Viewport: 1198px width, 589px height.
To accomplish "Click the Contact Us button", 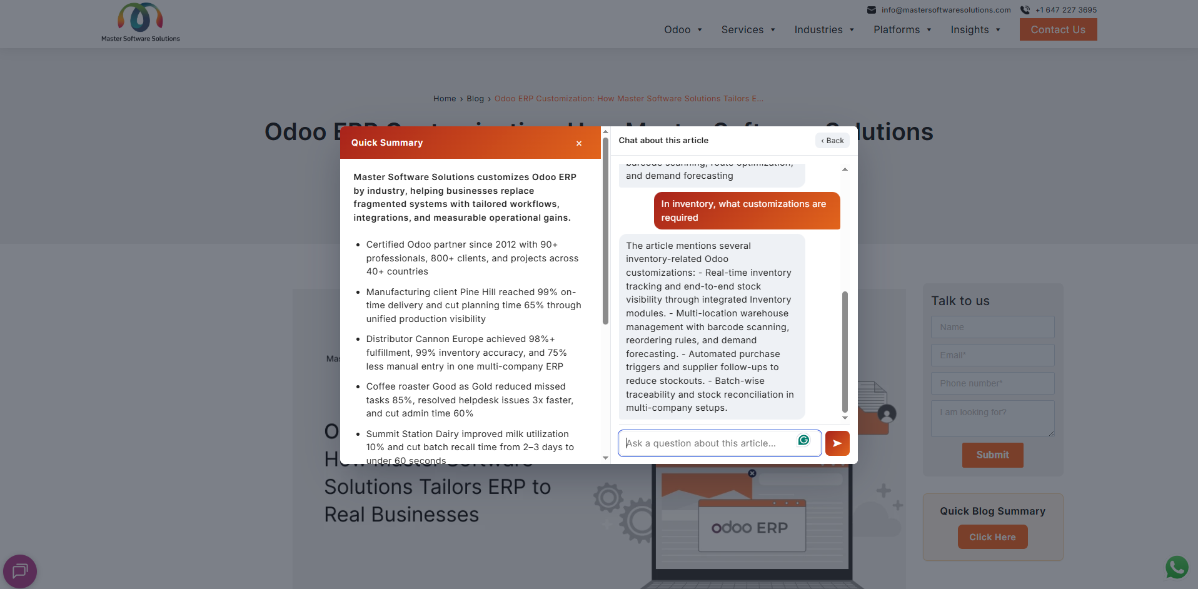I will (x=1058, y=29).
